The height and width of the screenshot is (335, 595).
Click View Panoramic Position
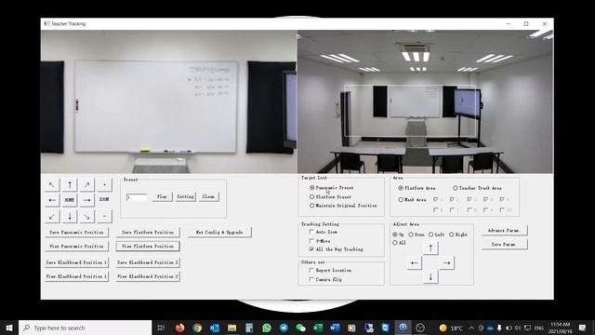click(x=76, y=246)
